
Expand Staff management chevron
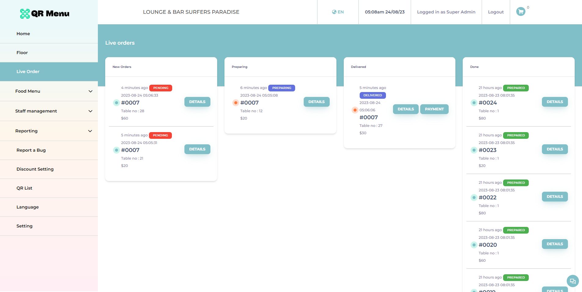(90, 111)
